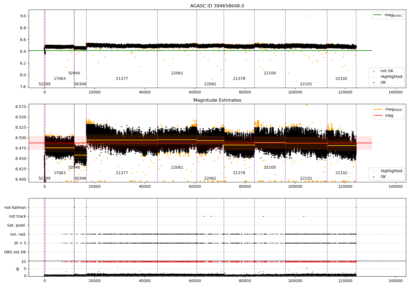Click the 8.400 y-tick in middle plot
Image resolution: width=410 pixels, height=287 pixels.
(21, 179)
